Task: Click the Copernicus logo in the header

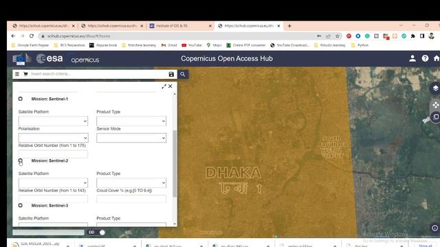Action: point(85,60)
